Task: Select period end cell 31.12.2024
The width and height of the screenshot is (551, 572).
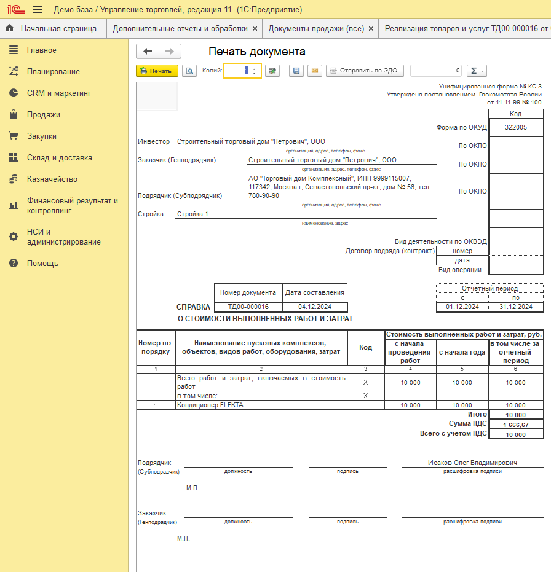Action: (x=516, y=307)
